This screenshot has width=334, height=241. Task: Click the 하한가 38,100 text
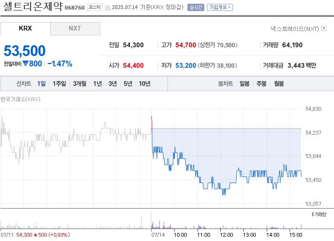click(x=217, y=65)
